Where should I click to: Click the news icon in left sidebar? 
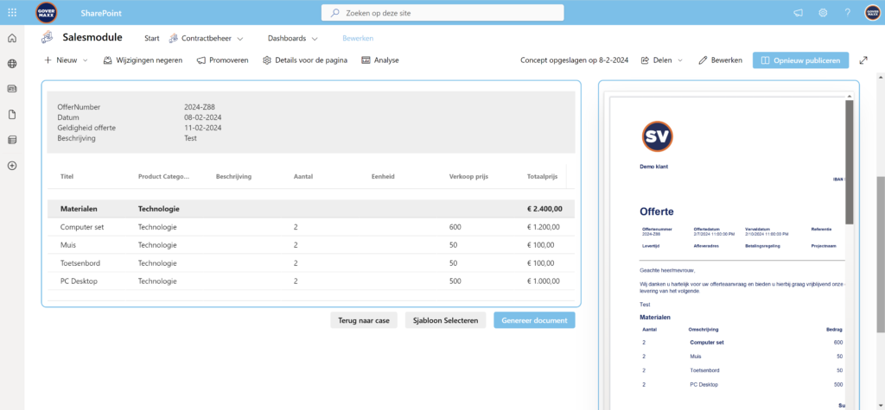[12, 89]
